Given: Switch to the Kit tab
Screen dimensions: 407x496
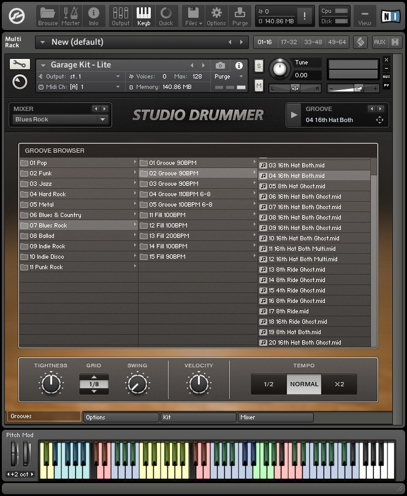Looking at the screenshot, I should [199, 418].
